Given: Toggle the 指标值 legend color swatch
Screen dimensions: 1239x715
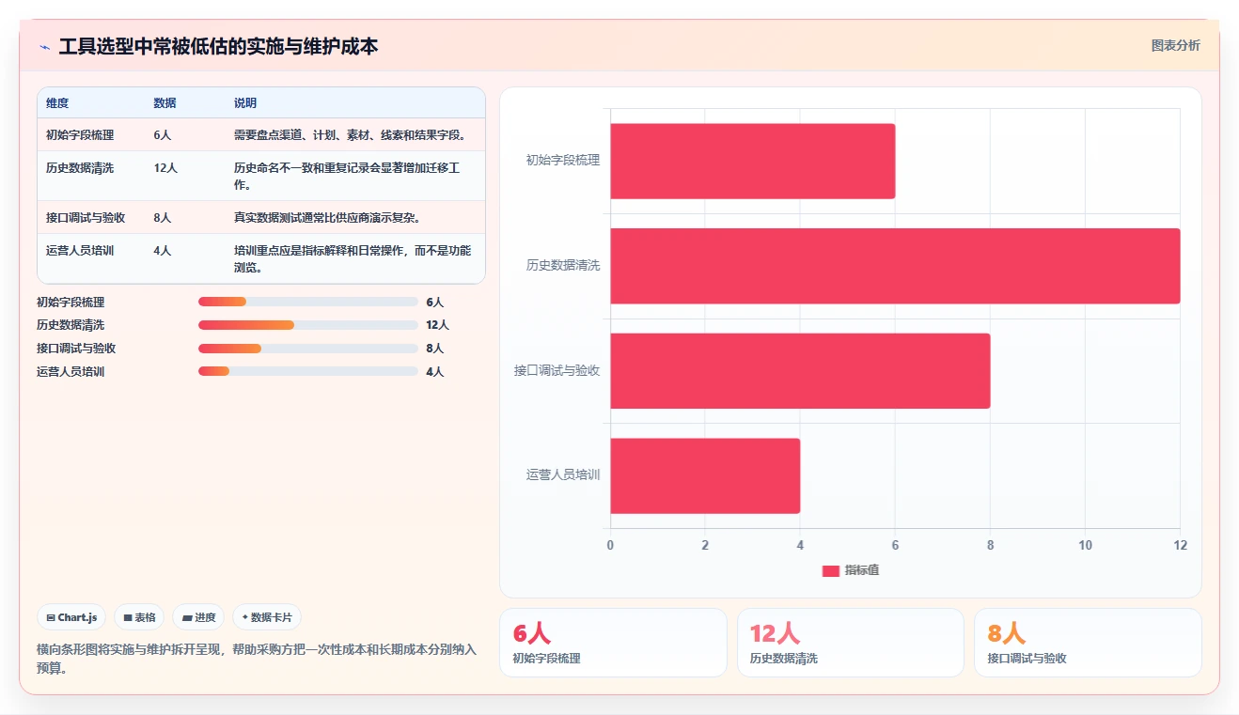Looking at the screenshot, I should coord(830,570).
